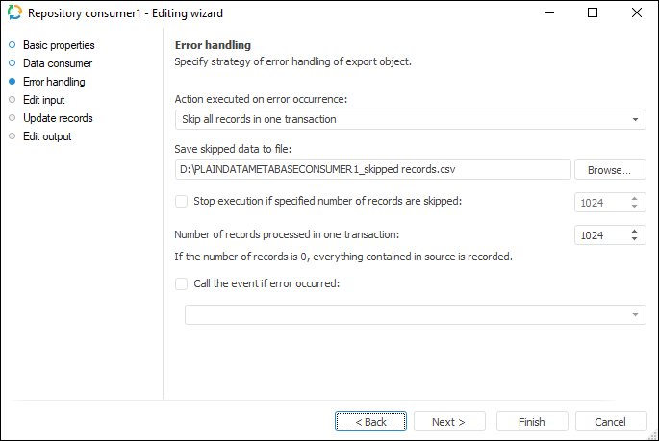Go to Basic properties step
Viewport: 659px width, 441px height.
pos(58,45)
